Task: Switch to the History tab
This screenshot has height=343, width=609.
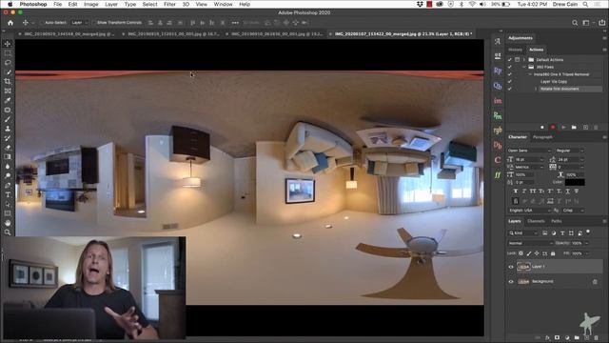Action: point(516,50)
